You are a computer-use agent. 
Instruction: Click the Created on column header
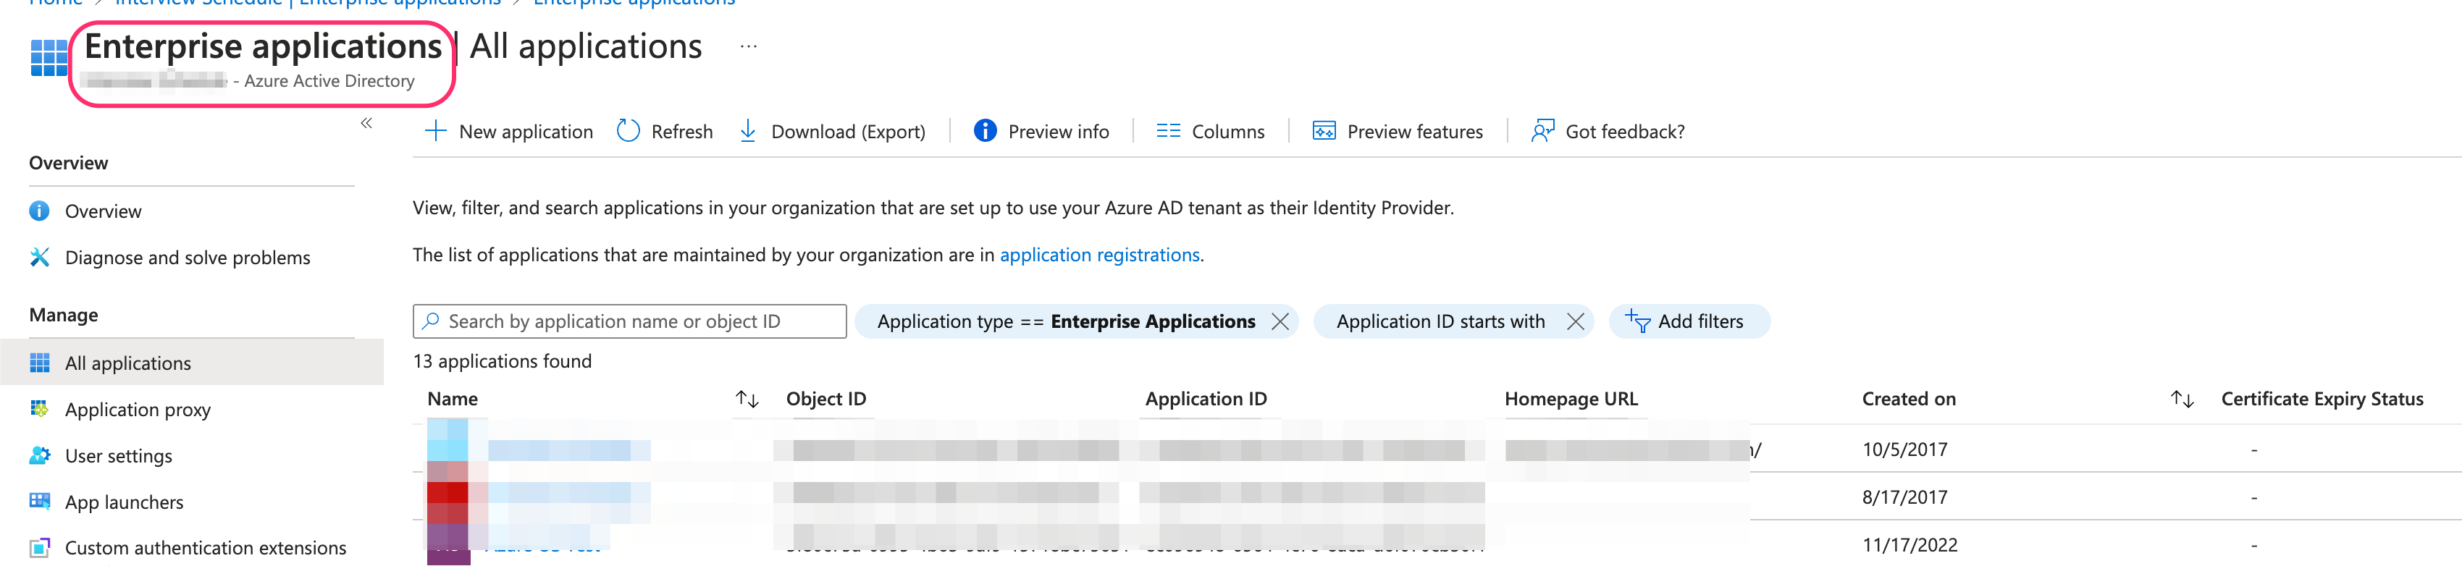tap(1909, 399)
